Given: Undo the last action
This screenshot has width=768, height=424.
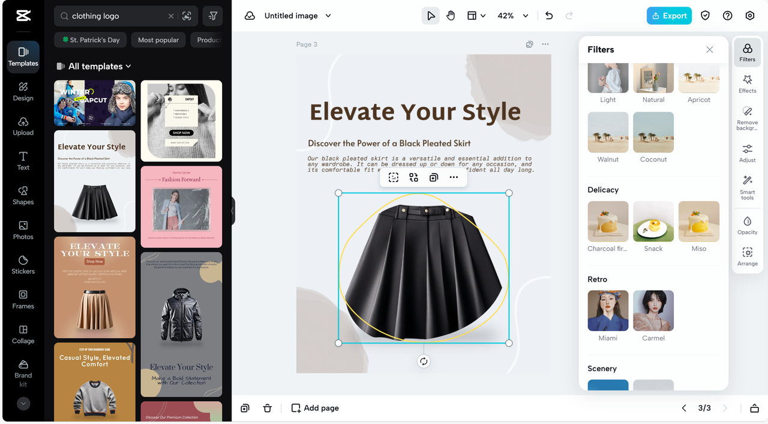Looking at the screenshot, I should (549, 16).
